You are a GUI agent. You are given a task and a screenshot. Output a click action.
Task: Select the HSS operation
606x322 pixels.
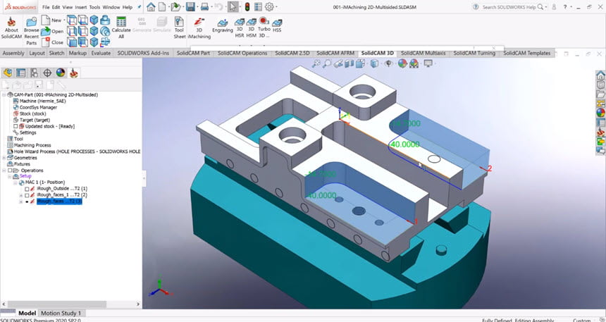(x=277, y=25)
